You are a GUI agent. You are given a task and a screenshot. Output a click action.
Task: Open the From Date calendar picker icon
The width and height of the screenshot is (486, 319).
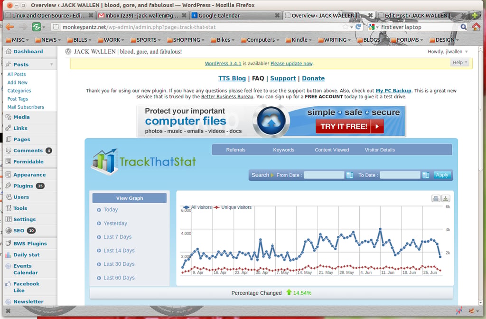click(350, 175)
